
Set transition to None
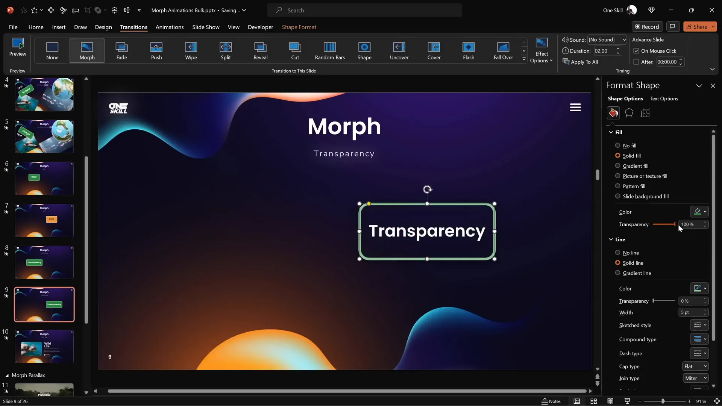(x=52, y=51)
